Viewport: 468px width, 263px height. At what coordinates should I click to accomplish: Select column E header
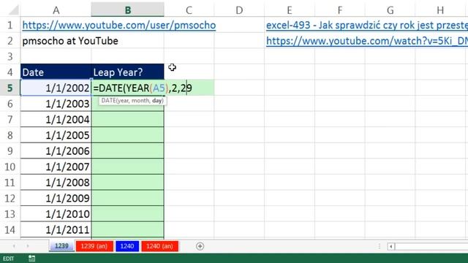(x=290, y=10)
